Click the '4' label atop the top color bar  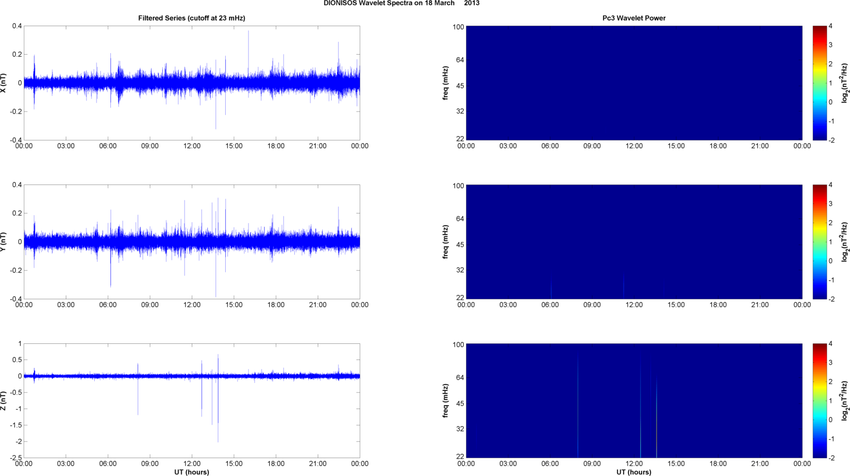click(x=830, y=26)
